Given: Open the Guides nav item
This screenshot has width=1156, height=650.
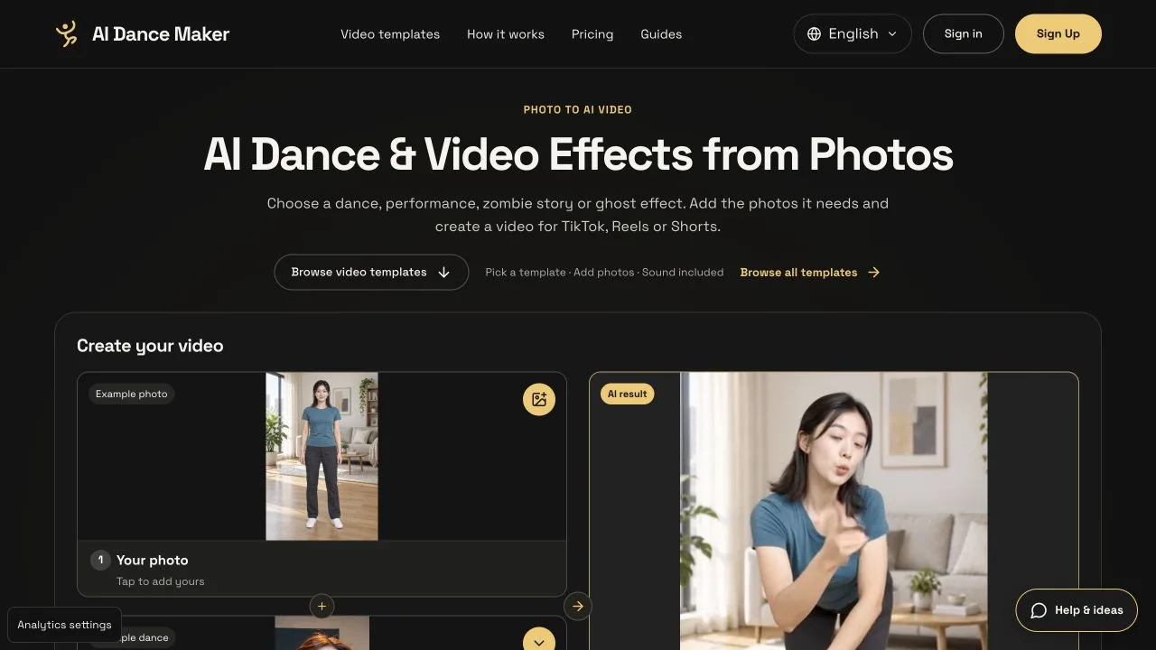Looking at the screenshot, I should point(661,34).
